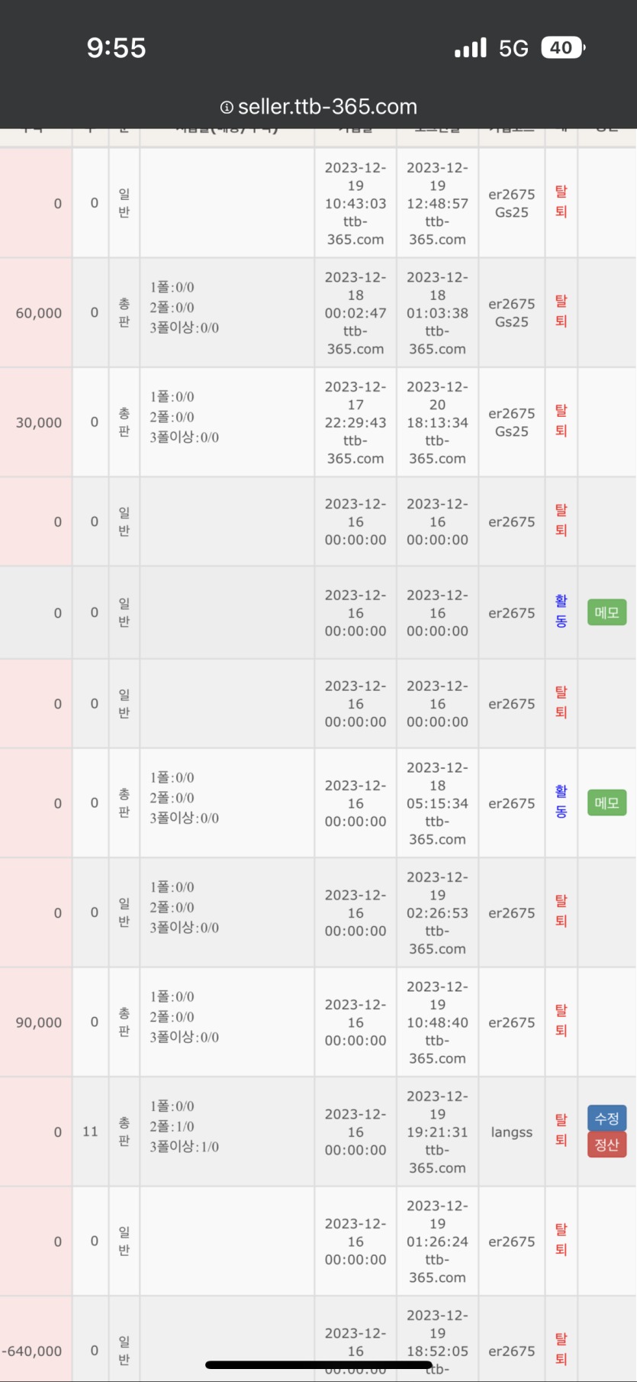Tap the site info icon beside the URL
Viewport: 637px width, 1382px height.
point(227,108)
